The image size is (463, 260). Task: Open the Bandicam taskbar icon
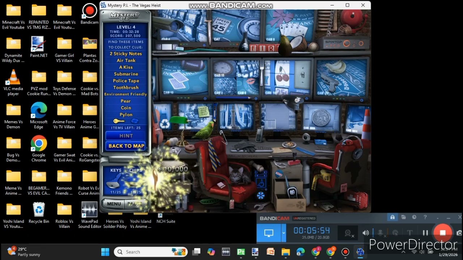pos(345,252)
